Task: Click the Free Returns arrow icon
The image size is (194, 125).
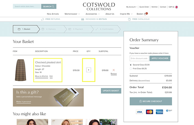Action: click(x=42, y=19)
